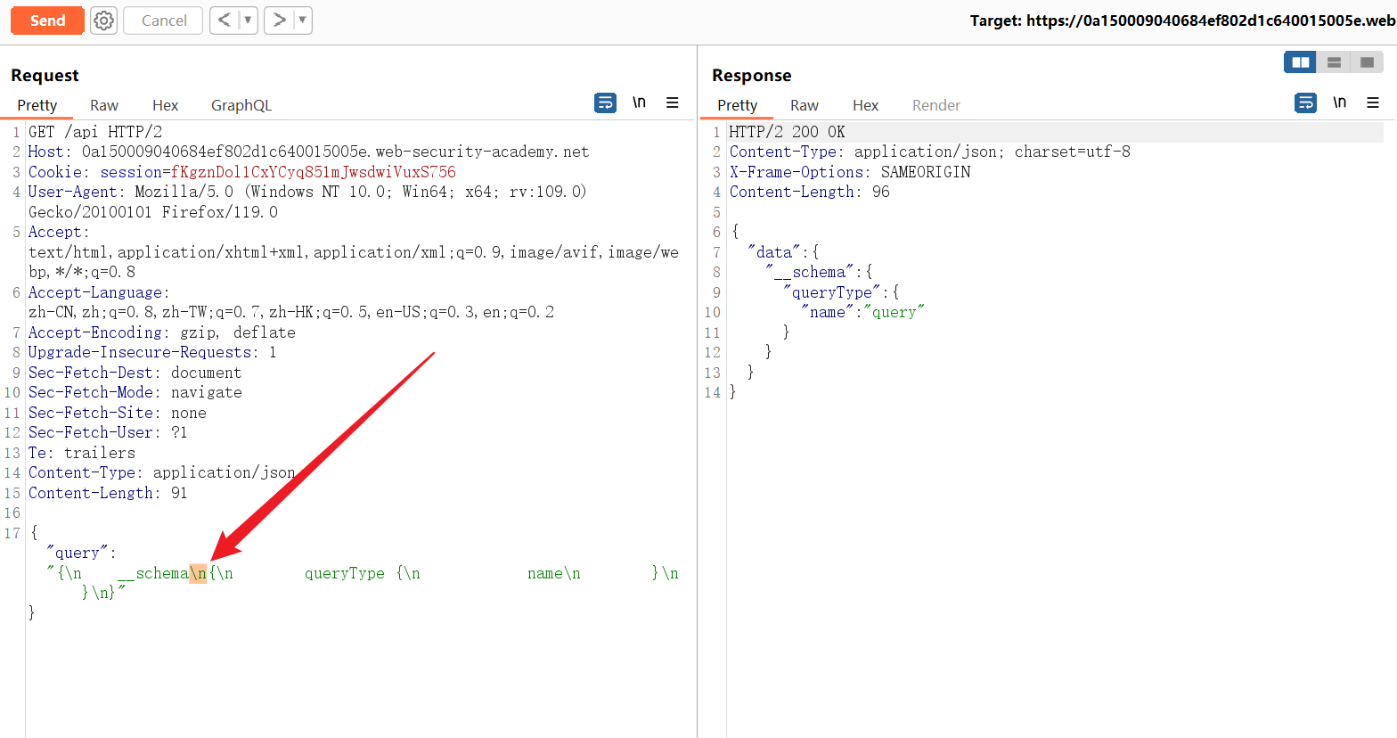Open Request panel options menu icon
This screenshot has height=738, width=1397.
(x=673, y=103)
